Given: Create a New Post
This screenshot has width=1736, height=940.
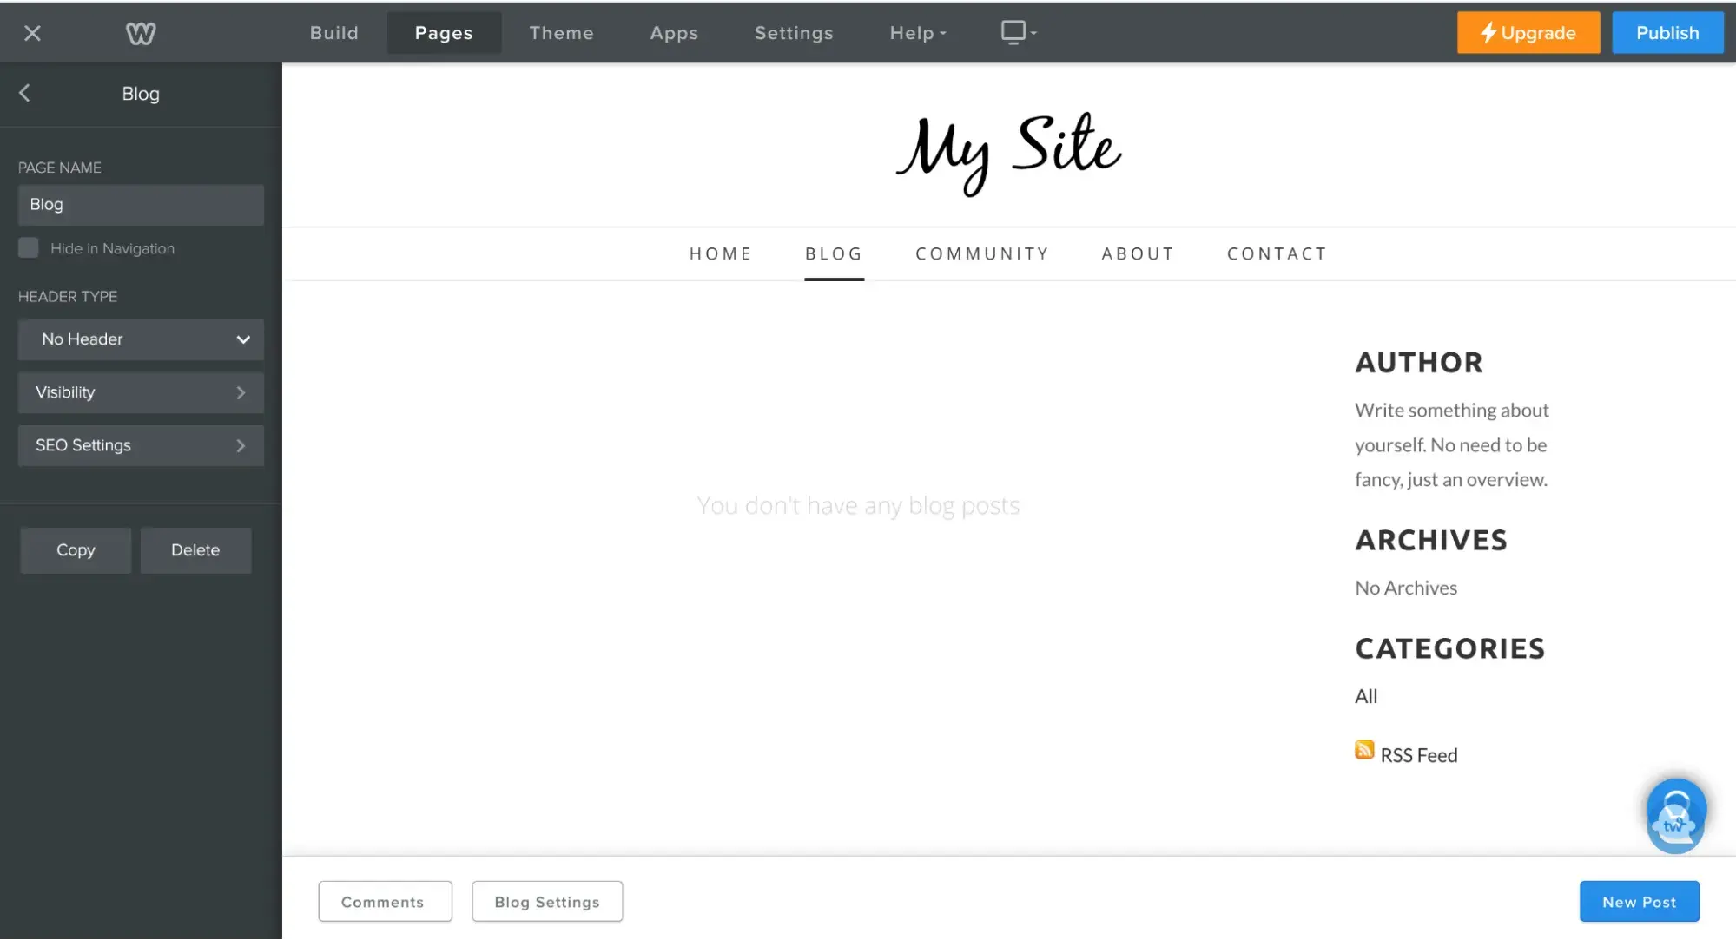Looking at the screenshot, I should click(1640, 902).
